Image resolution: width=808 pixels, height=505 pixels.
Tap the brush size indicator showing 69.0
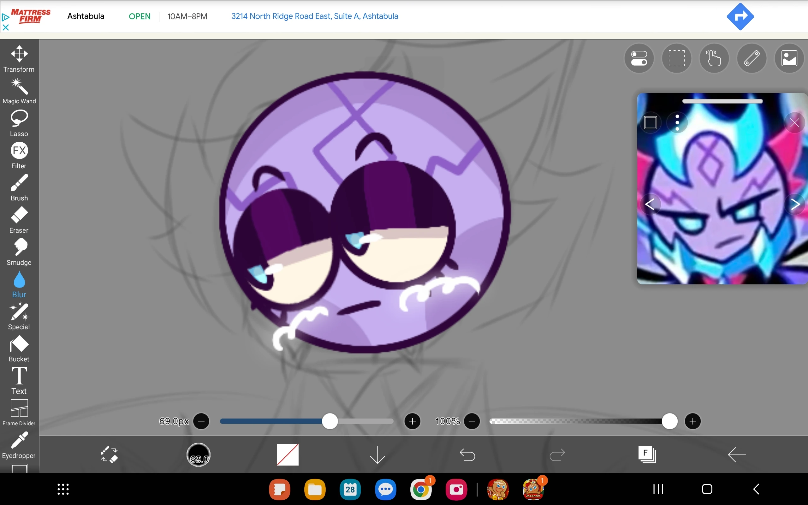pyautogui.click(x=199, y=454)
